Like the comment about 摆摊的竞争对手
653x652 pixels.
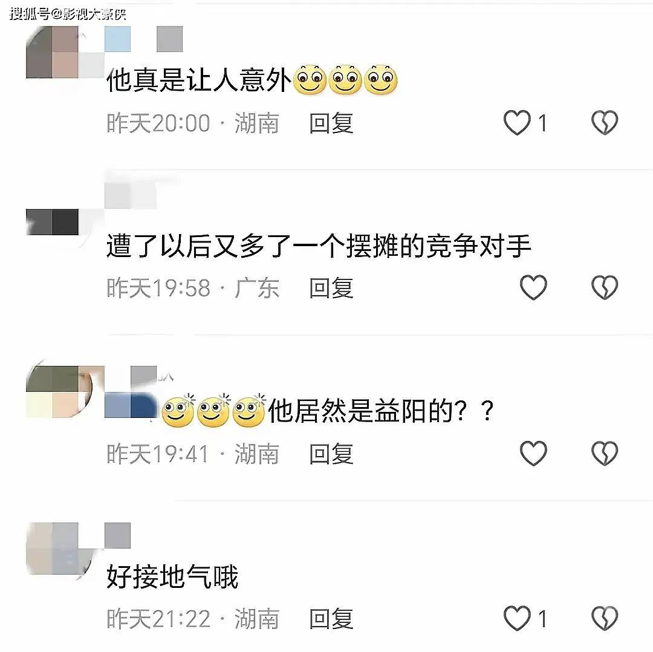533,287
